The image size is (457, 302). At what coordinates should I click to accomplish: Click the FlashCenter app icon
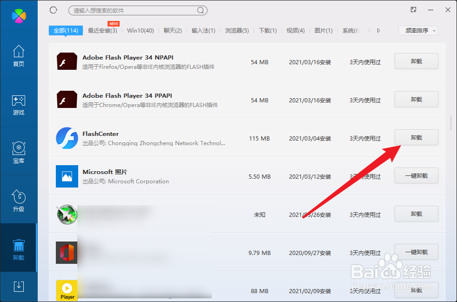click(x=67, y=138)
